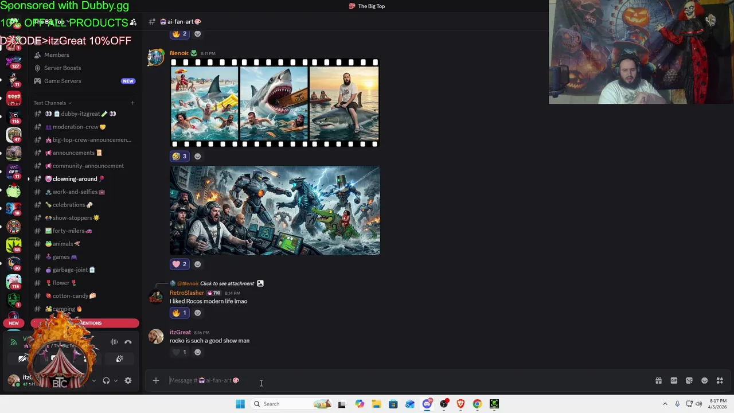The width and height of the screenshot is (734, 413).
Task: Jump to unread mentions via the red bar
Action: (x=85, y=323)
